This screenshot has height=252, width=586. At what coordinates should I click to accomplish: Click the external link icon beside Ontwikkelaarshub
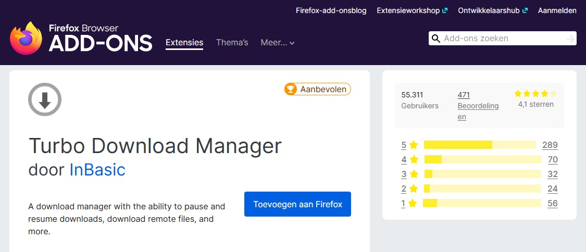click(x=525, y=10)
